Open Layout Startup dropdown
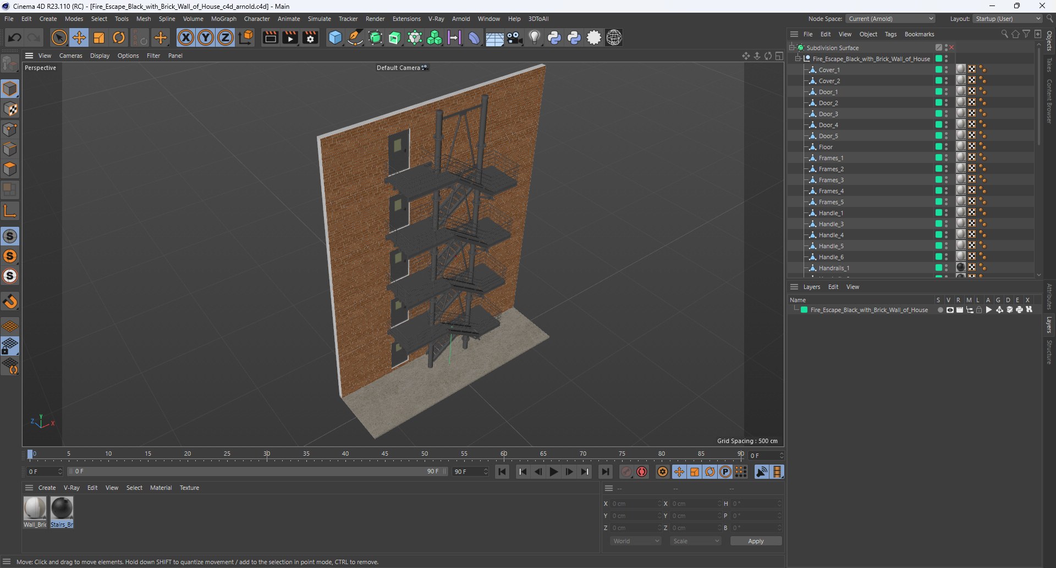 point(1008,19)
